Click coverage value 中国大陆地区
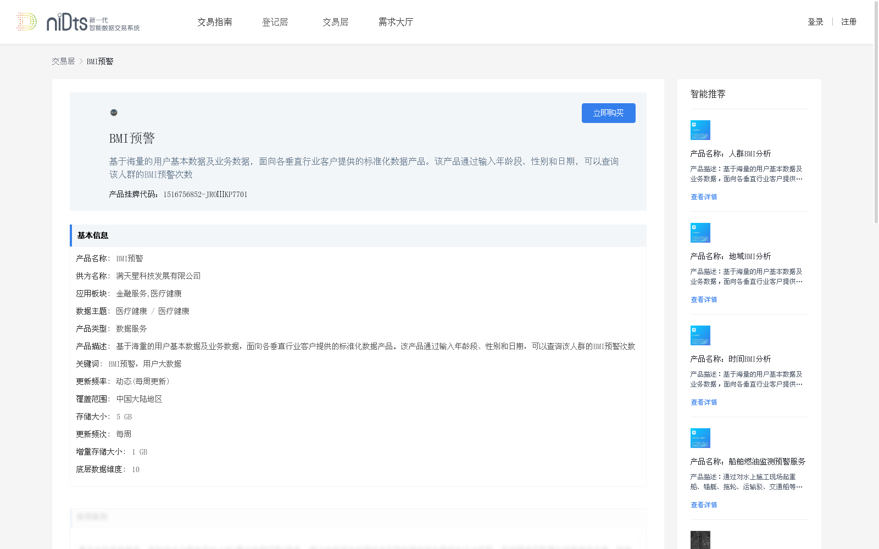This screenshot has width=879, height=549. click(x=140, y=399)
